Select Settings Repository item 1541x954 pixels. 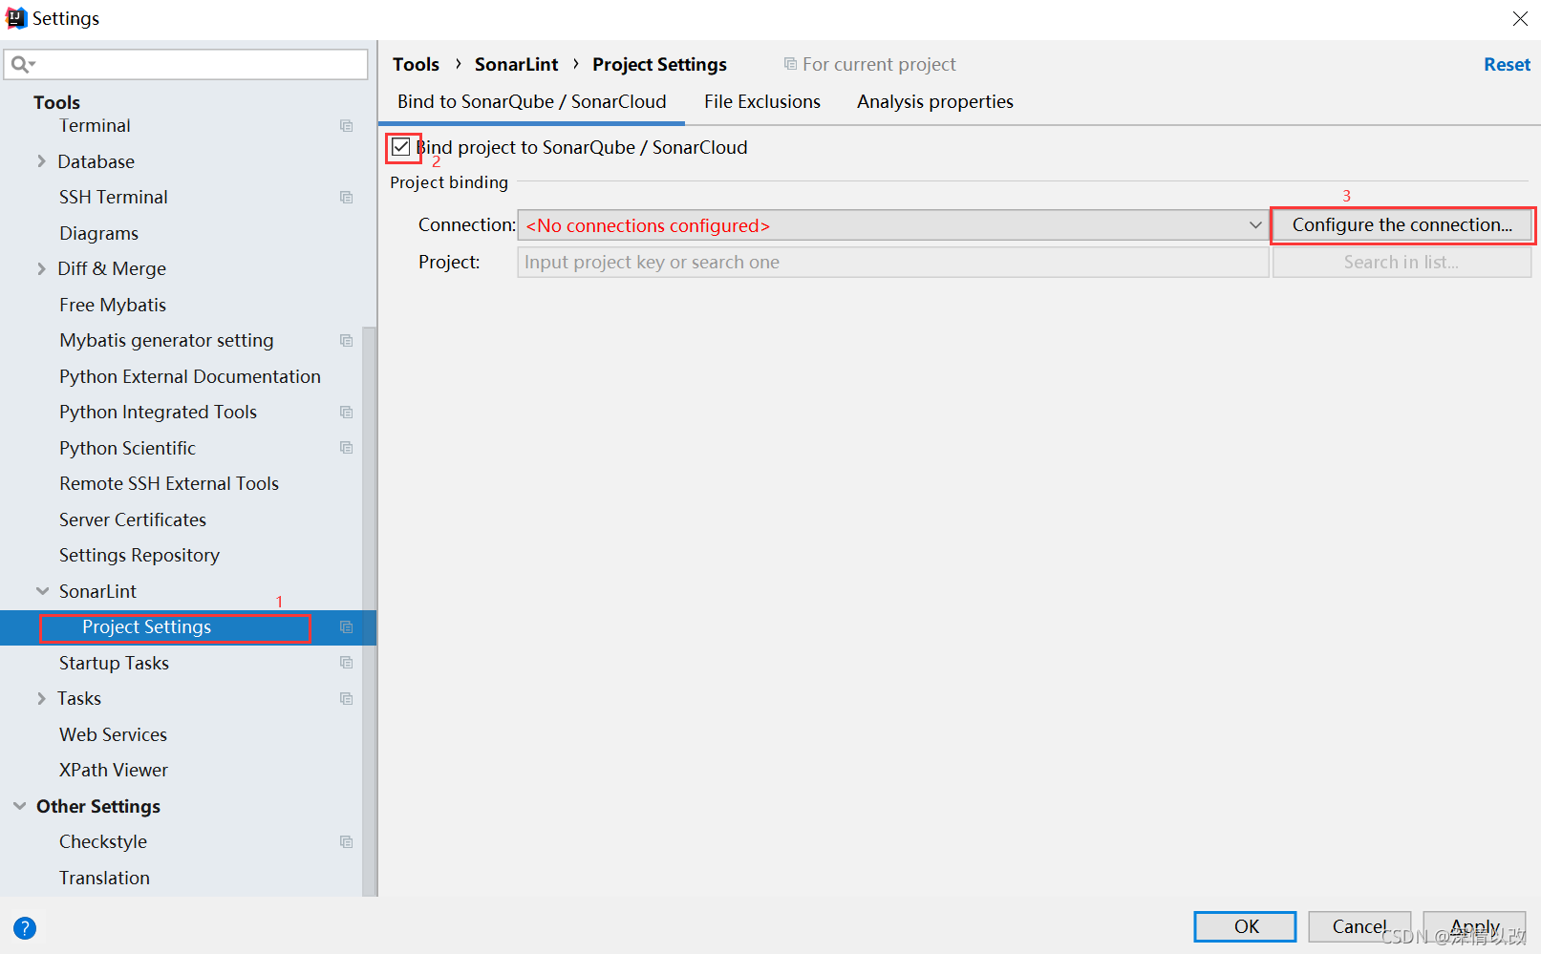coord(139,556)
